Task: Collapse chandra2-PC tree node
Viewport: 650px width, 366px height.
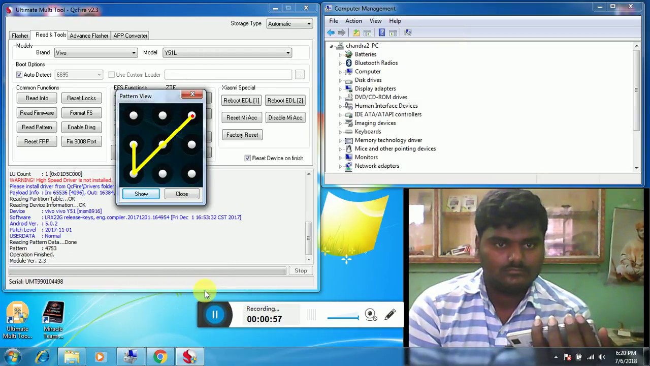Action: pyautogui.click(x=332, y=46)
